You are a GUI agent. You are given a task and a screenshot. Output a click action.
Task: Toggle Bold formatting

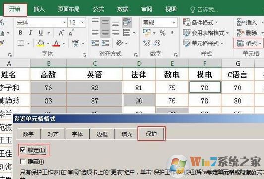20,32
